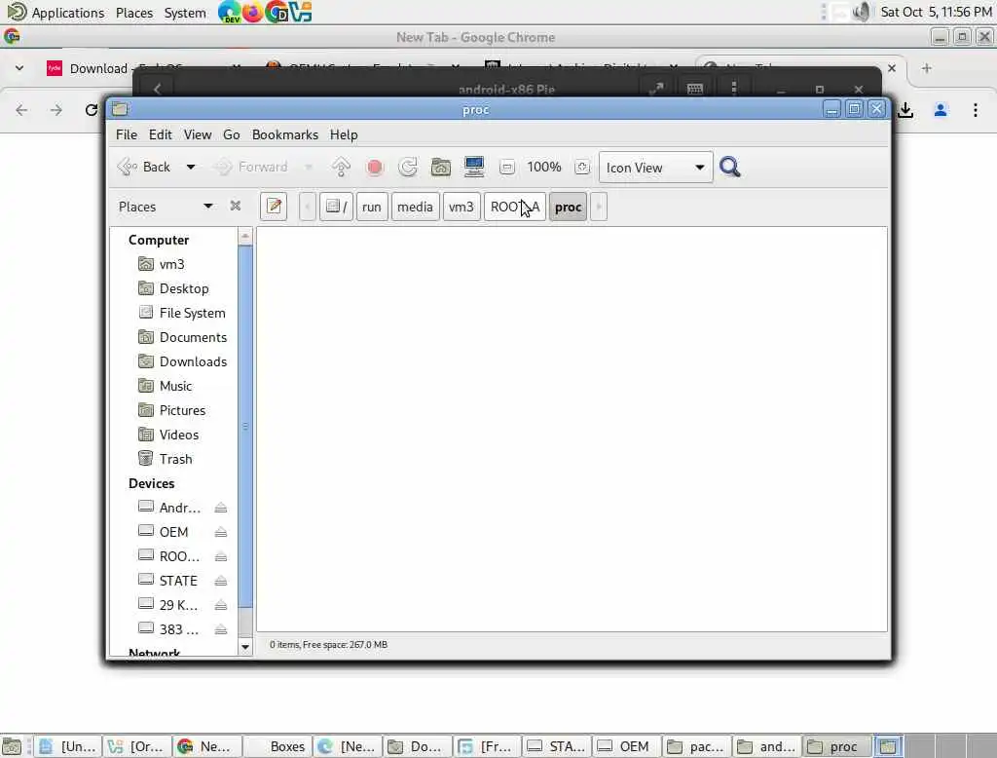Viewport: 997px width, 758px height.
Task: Open the Bookmarks menu
Action: click(x=285, y=134)
